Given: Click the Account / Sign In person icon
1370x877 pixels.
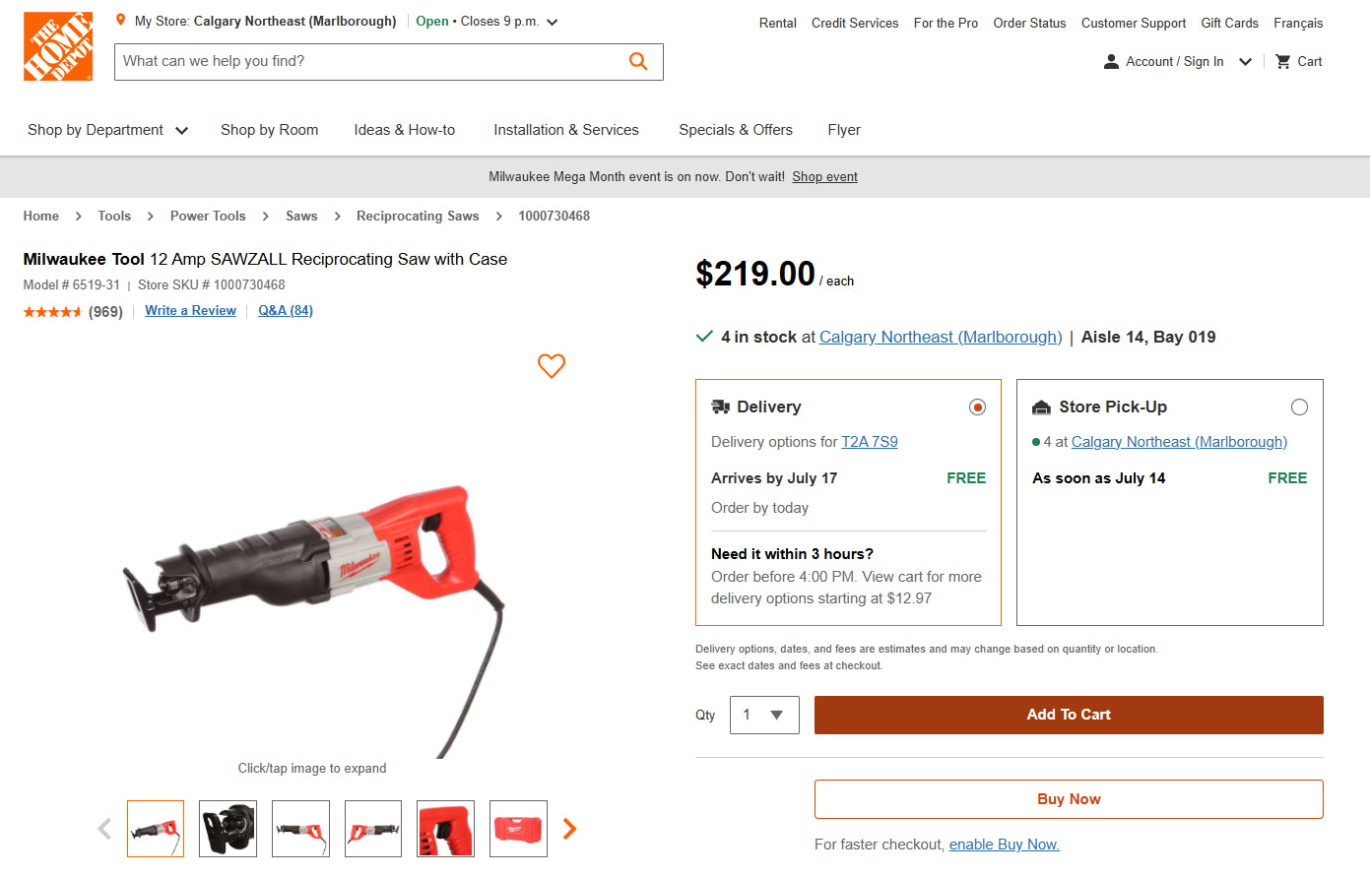Looking at the screenshot, I should [1111, 61].
